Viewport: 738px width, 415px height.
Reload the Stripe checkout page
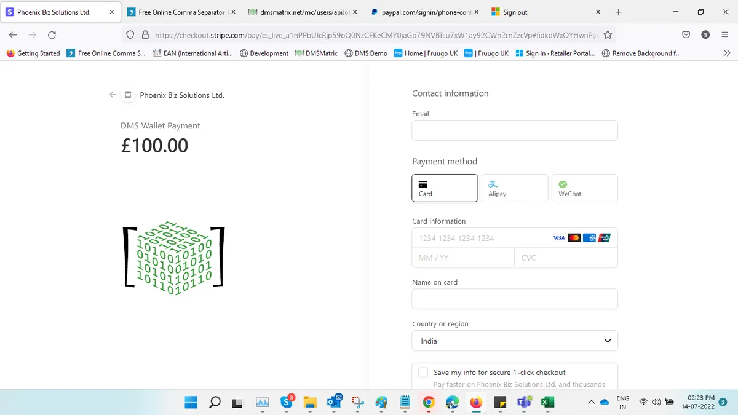pyautogui.click(x=52, y=35)
